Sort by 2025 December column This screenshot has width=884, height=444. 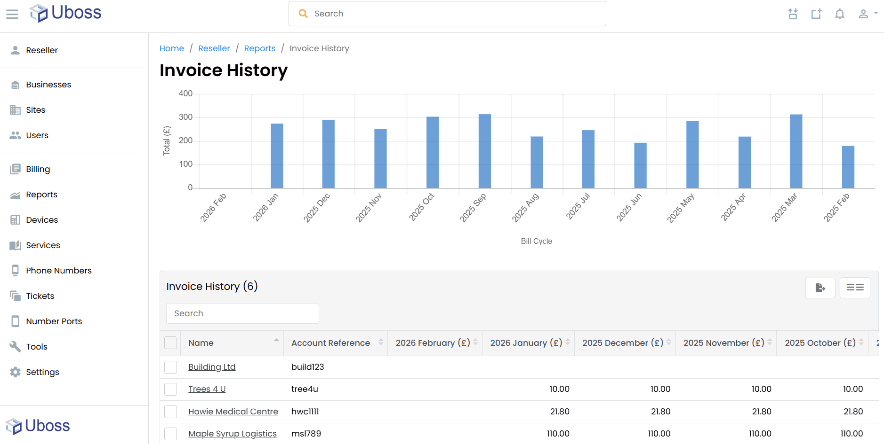pyautogui.click(x=625, y=343)
